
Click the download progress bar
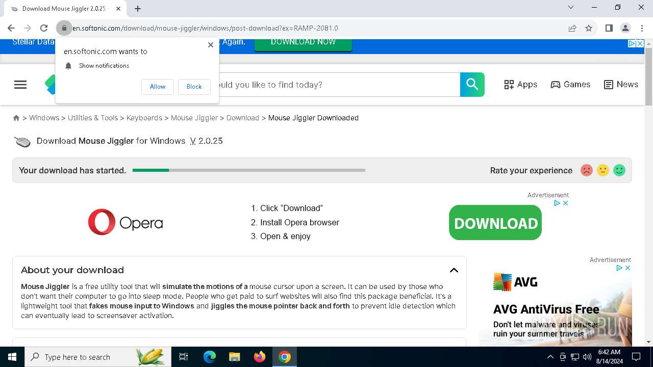coord(249,170)
